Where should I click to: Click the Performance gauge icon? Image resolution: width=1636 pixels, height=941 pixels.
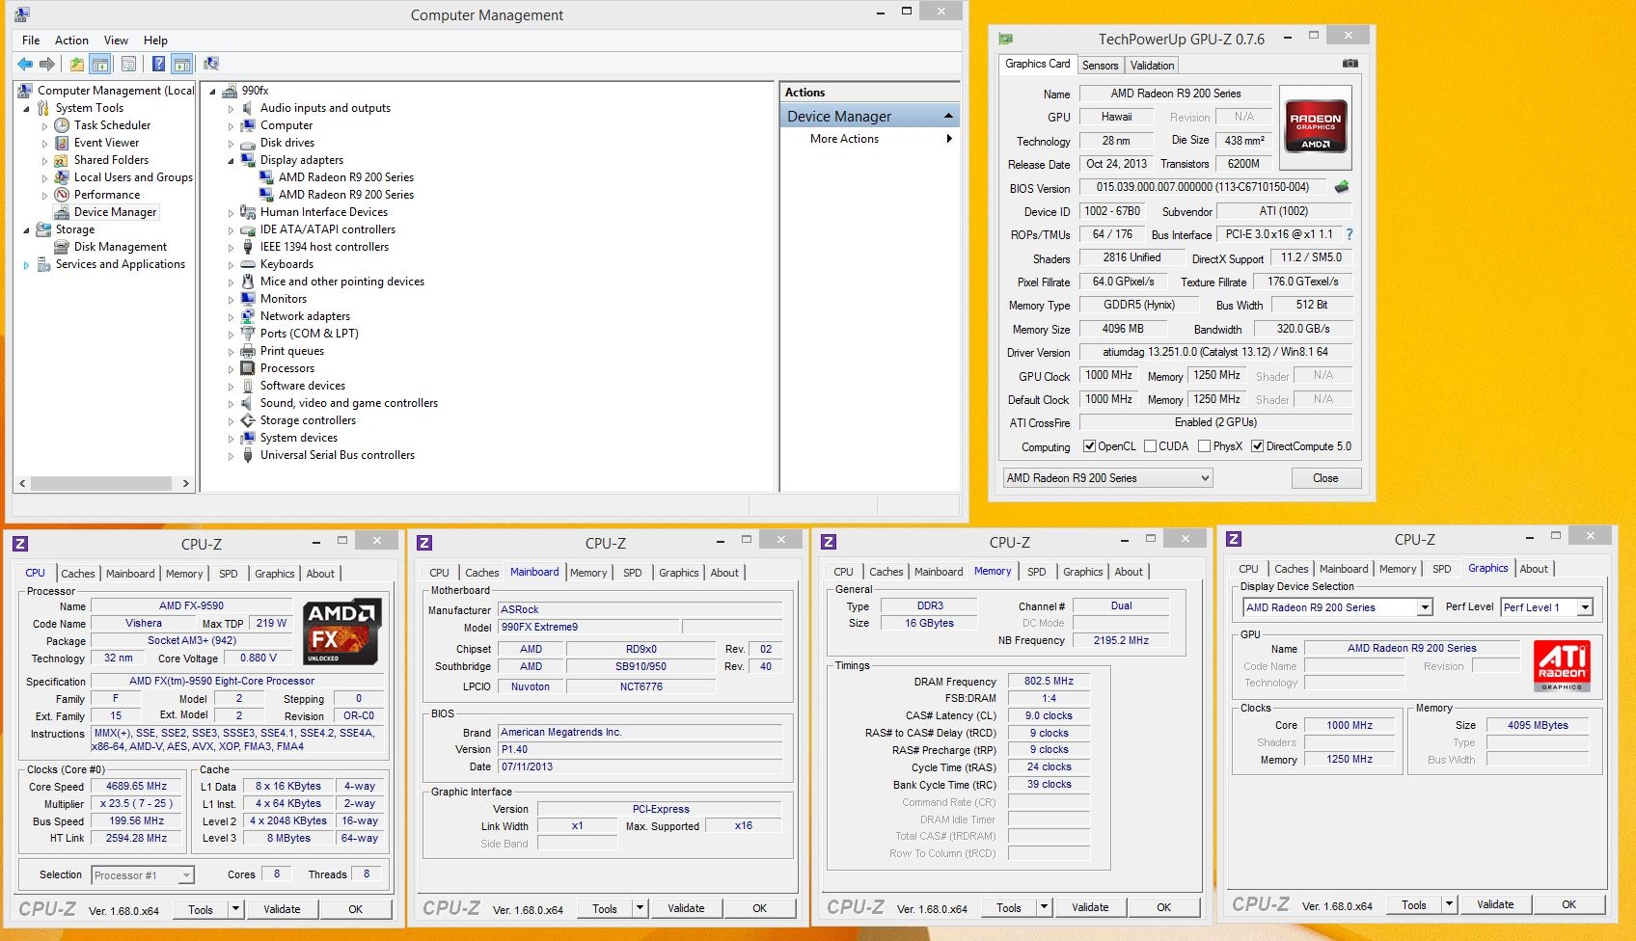(x=63, y=195)
